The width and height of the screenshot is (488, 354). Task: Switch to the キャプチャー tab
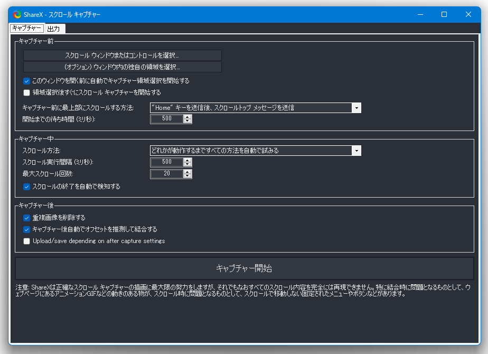[x=27, y=28]
